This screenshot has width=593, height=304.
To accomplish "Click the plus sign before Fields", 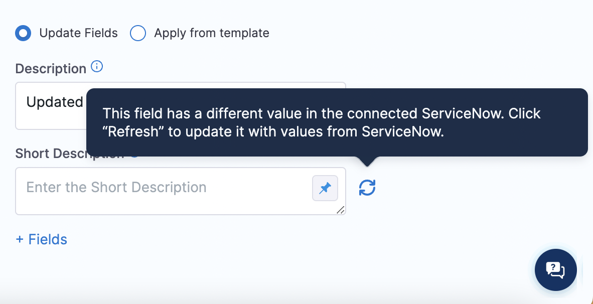I will 20,240.
